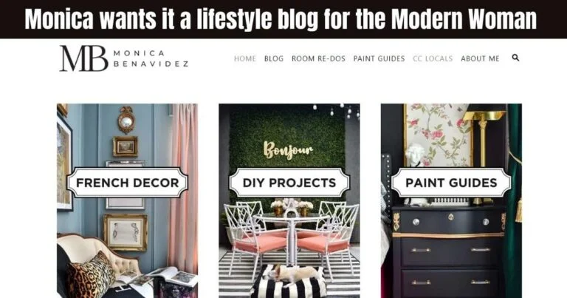Viewport: 567px width, 298px height.
Task: Select CC Locals navigation link
Action: tap(433, 58)
